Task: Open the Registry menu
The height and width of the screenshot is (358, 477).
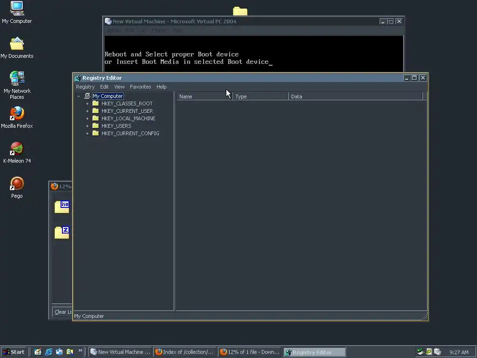Action: click(85, 87)
